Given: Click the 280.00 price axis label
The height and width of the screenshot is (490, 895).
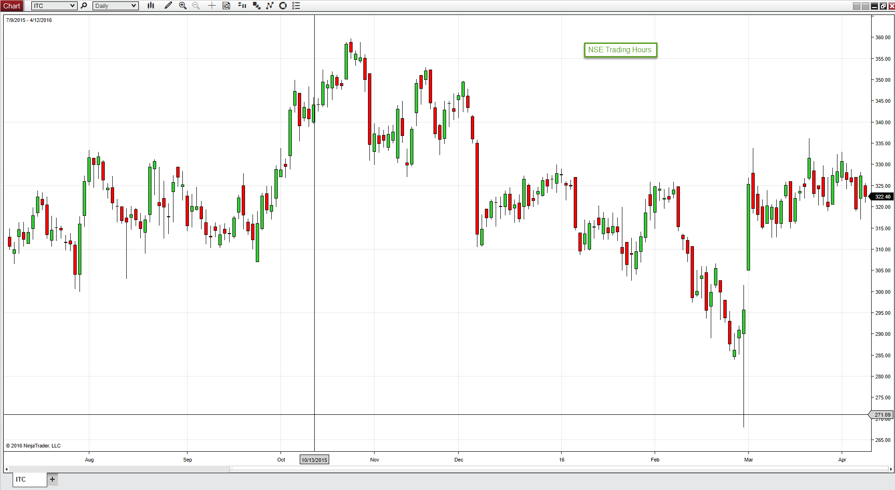Looking at the screenshot, I should tap(883, 376).
